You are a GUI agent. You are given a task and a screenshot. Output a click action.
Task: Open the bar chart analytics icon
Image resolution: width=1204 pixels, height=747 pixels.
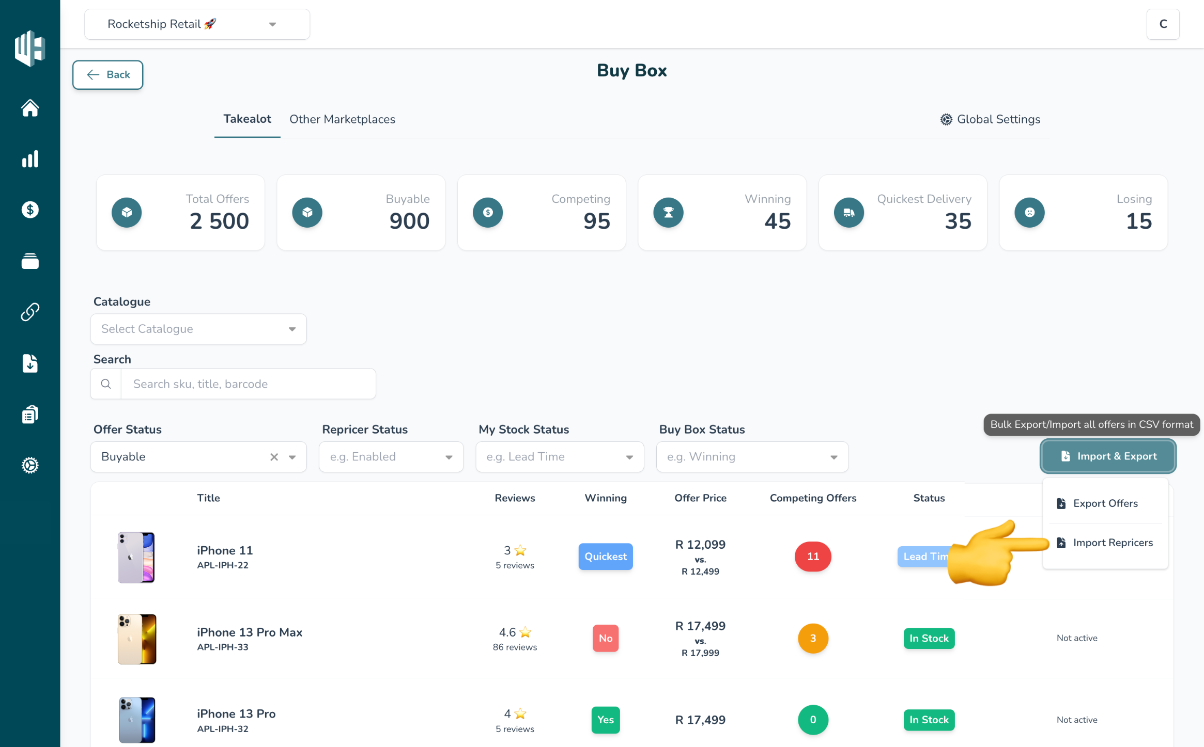tap(30, 159)
